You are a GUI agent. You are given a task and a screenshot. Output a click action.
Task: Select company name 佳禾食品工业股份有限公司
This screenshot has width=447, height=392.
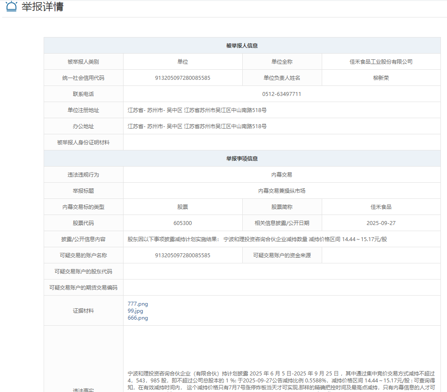(x=381, y=62)
